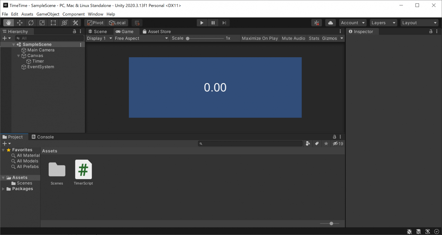Screen dimensions: 442x235
Task: Select the Hand tool
Action: click(8, 22)
